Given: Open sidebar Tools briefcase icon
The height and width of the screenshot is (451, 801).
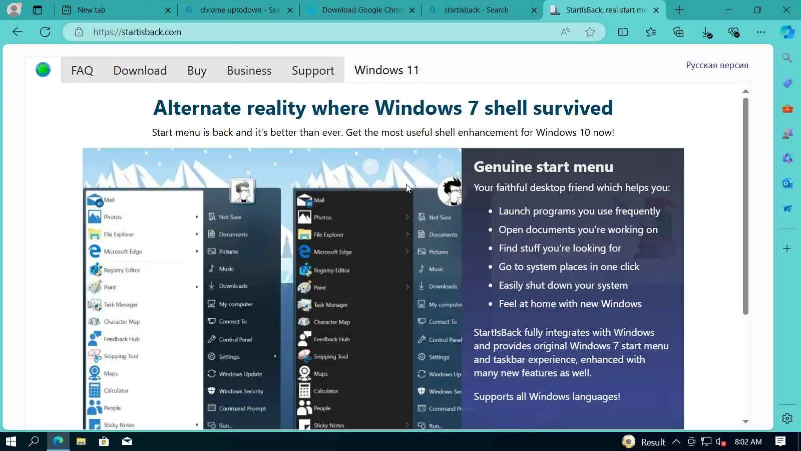Looking at the screenshot, I should (787, 108).
